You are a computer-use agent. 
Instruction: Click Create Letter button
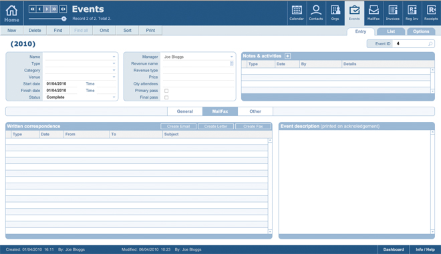216,126
